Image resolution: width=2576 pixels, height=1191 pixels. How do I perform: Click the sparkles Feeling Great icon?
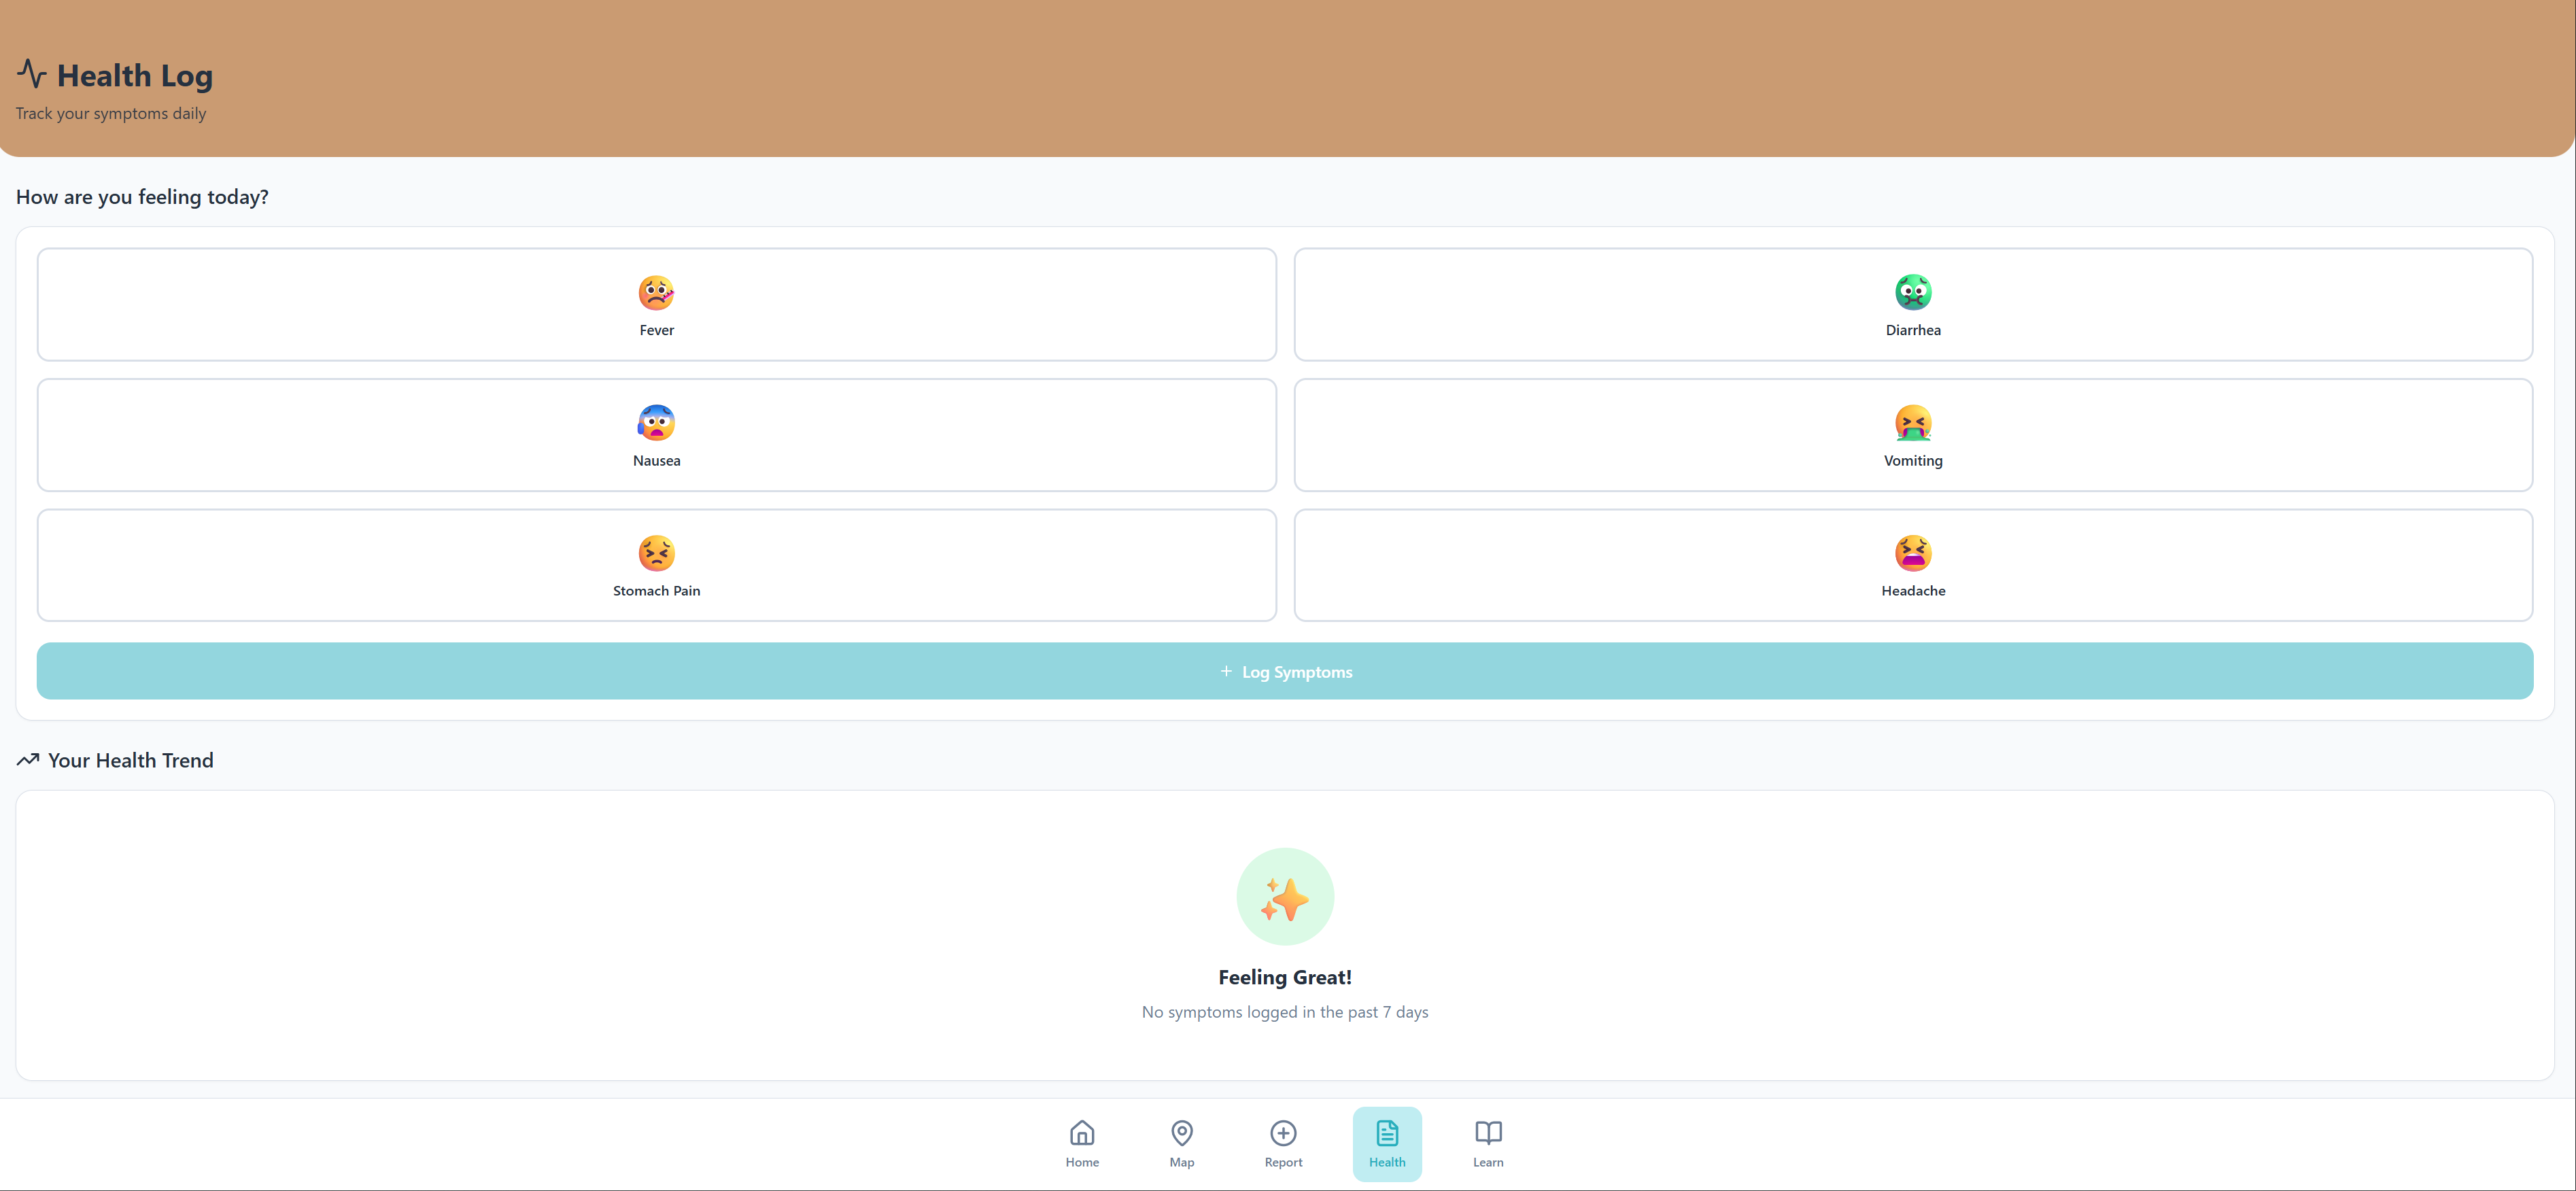(x=1284, y=897)
